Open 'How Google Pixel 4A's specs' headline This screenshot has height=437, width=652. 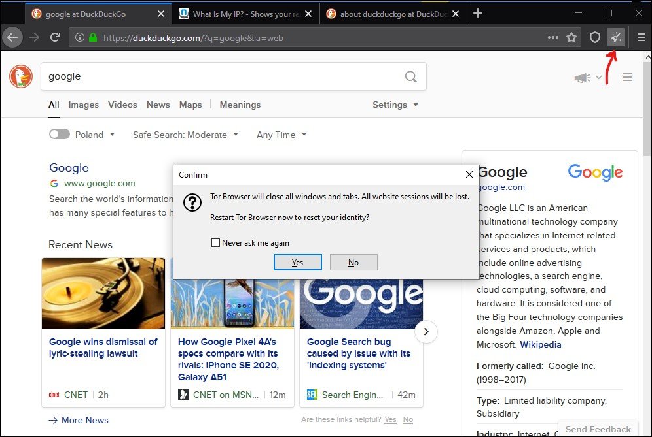coord(228,359)
